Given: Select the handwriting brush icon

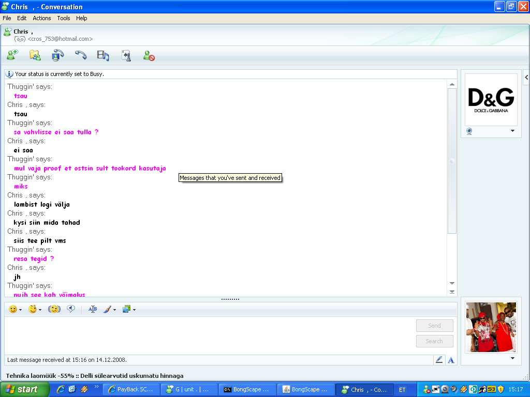Looking at the screenshot, I should coord(107,309).
